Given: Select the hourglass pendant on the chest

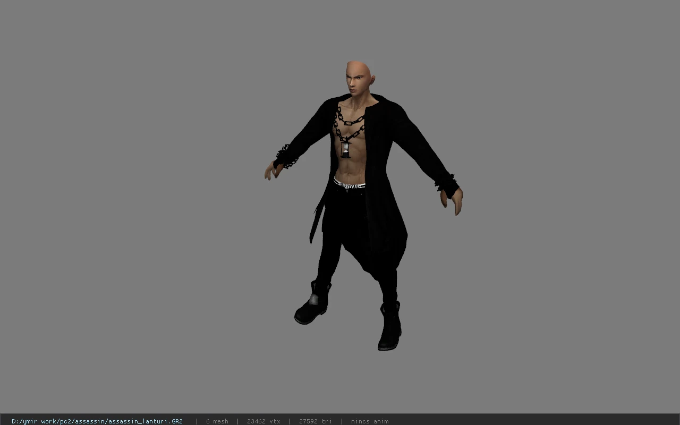Looking at the screenshot, I should point(345,147).
